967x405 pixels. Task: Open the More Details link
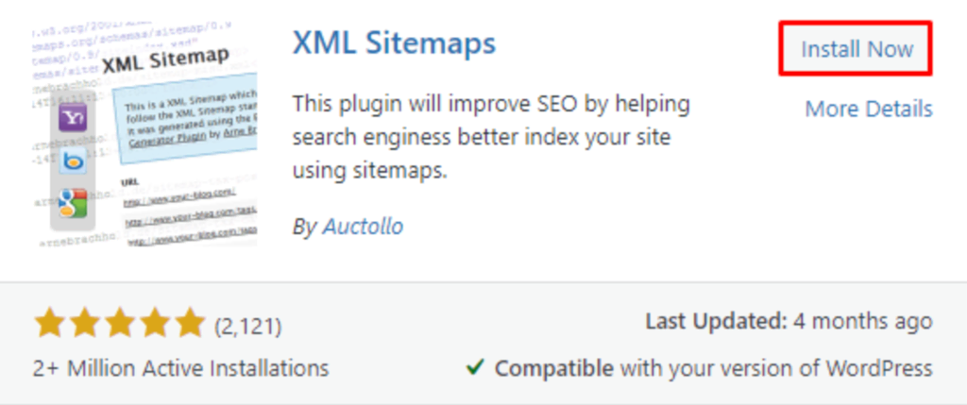pos(868,110)
